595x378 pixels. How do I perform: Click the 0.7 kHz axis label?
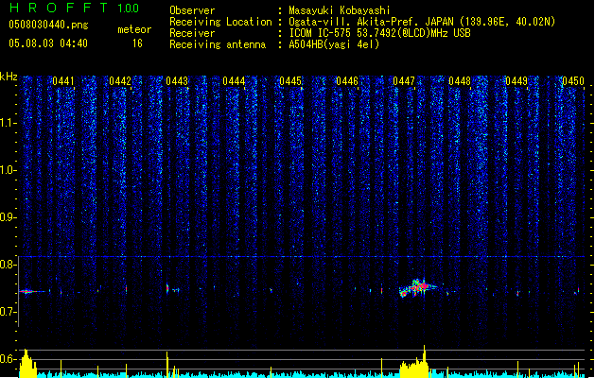tap(8, 312)
